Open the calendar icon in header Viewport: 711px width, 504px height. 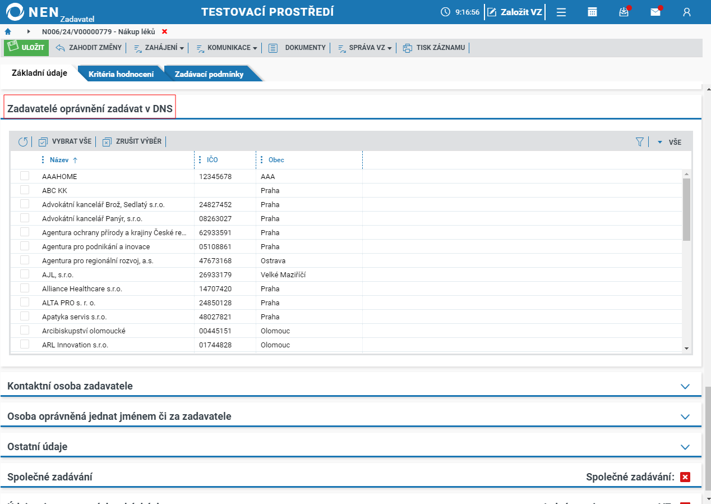point(592,12)
